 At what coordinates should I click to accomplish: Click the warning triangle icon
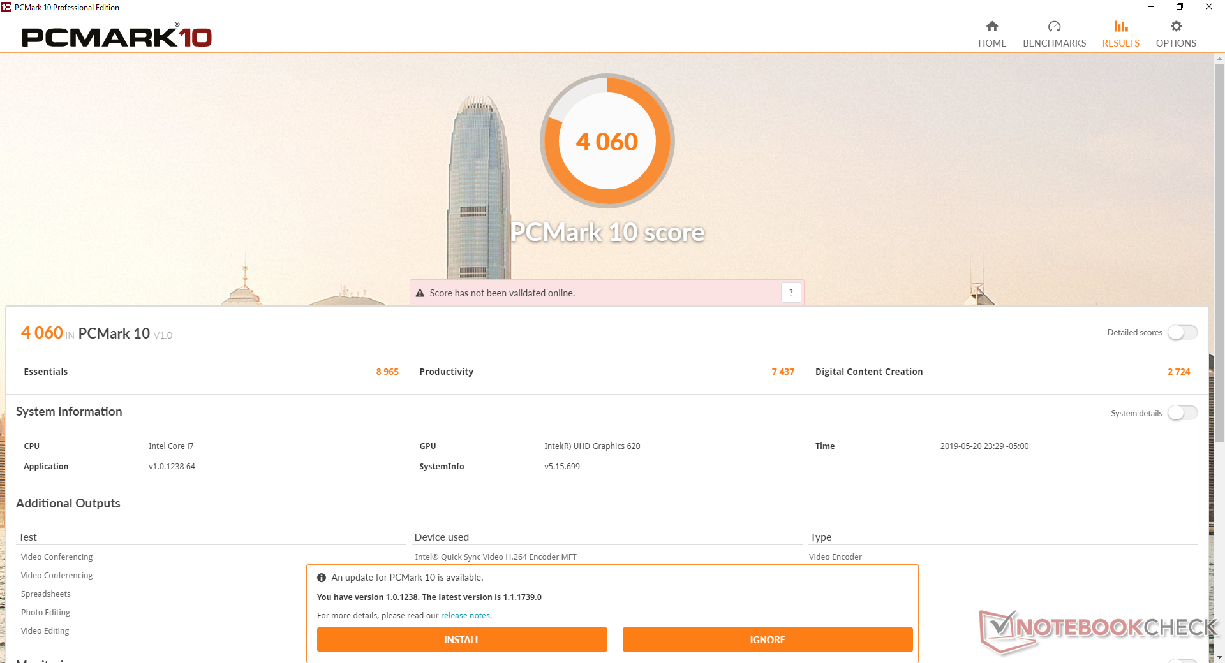tap(420, 293)
